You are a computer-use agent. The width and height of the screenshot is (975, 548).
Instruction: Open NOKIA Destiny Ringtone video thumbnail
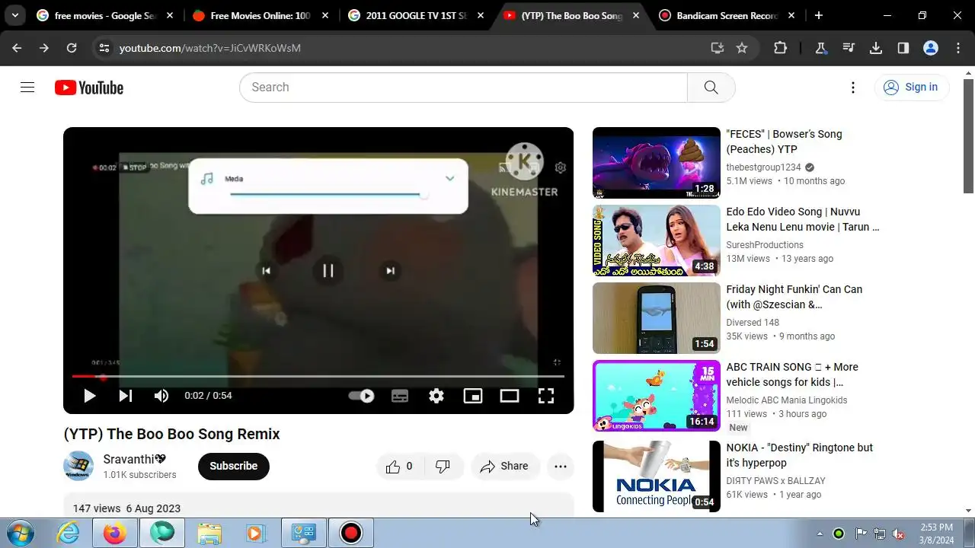[656, 476]
